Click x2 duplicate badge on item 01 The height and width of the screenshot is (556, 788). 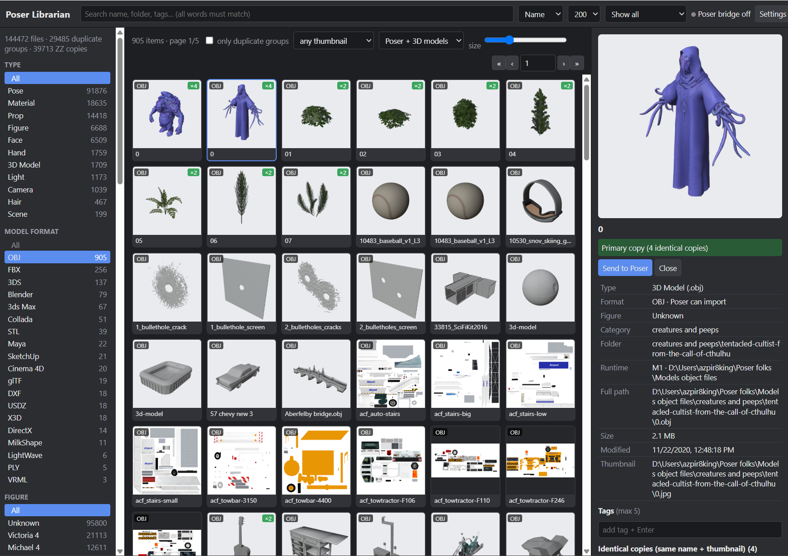point(343,86)
